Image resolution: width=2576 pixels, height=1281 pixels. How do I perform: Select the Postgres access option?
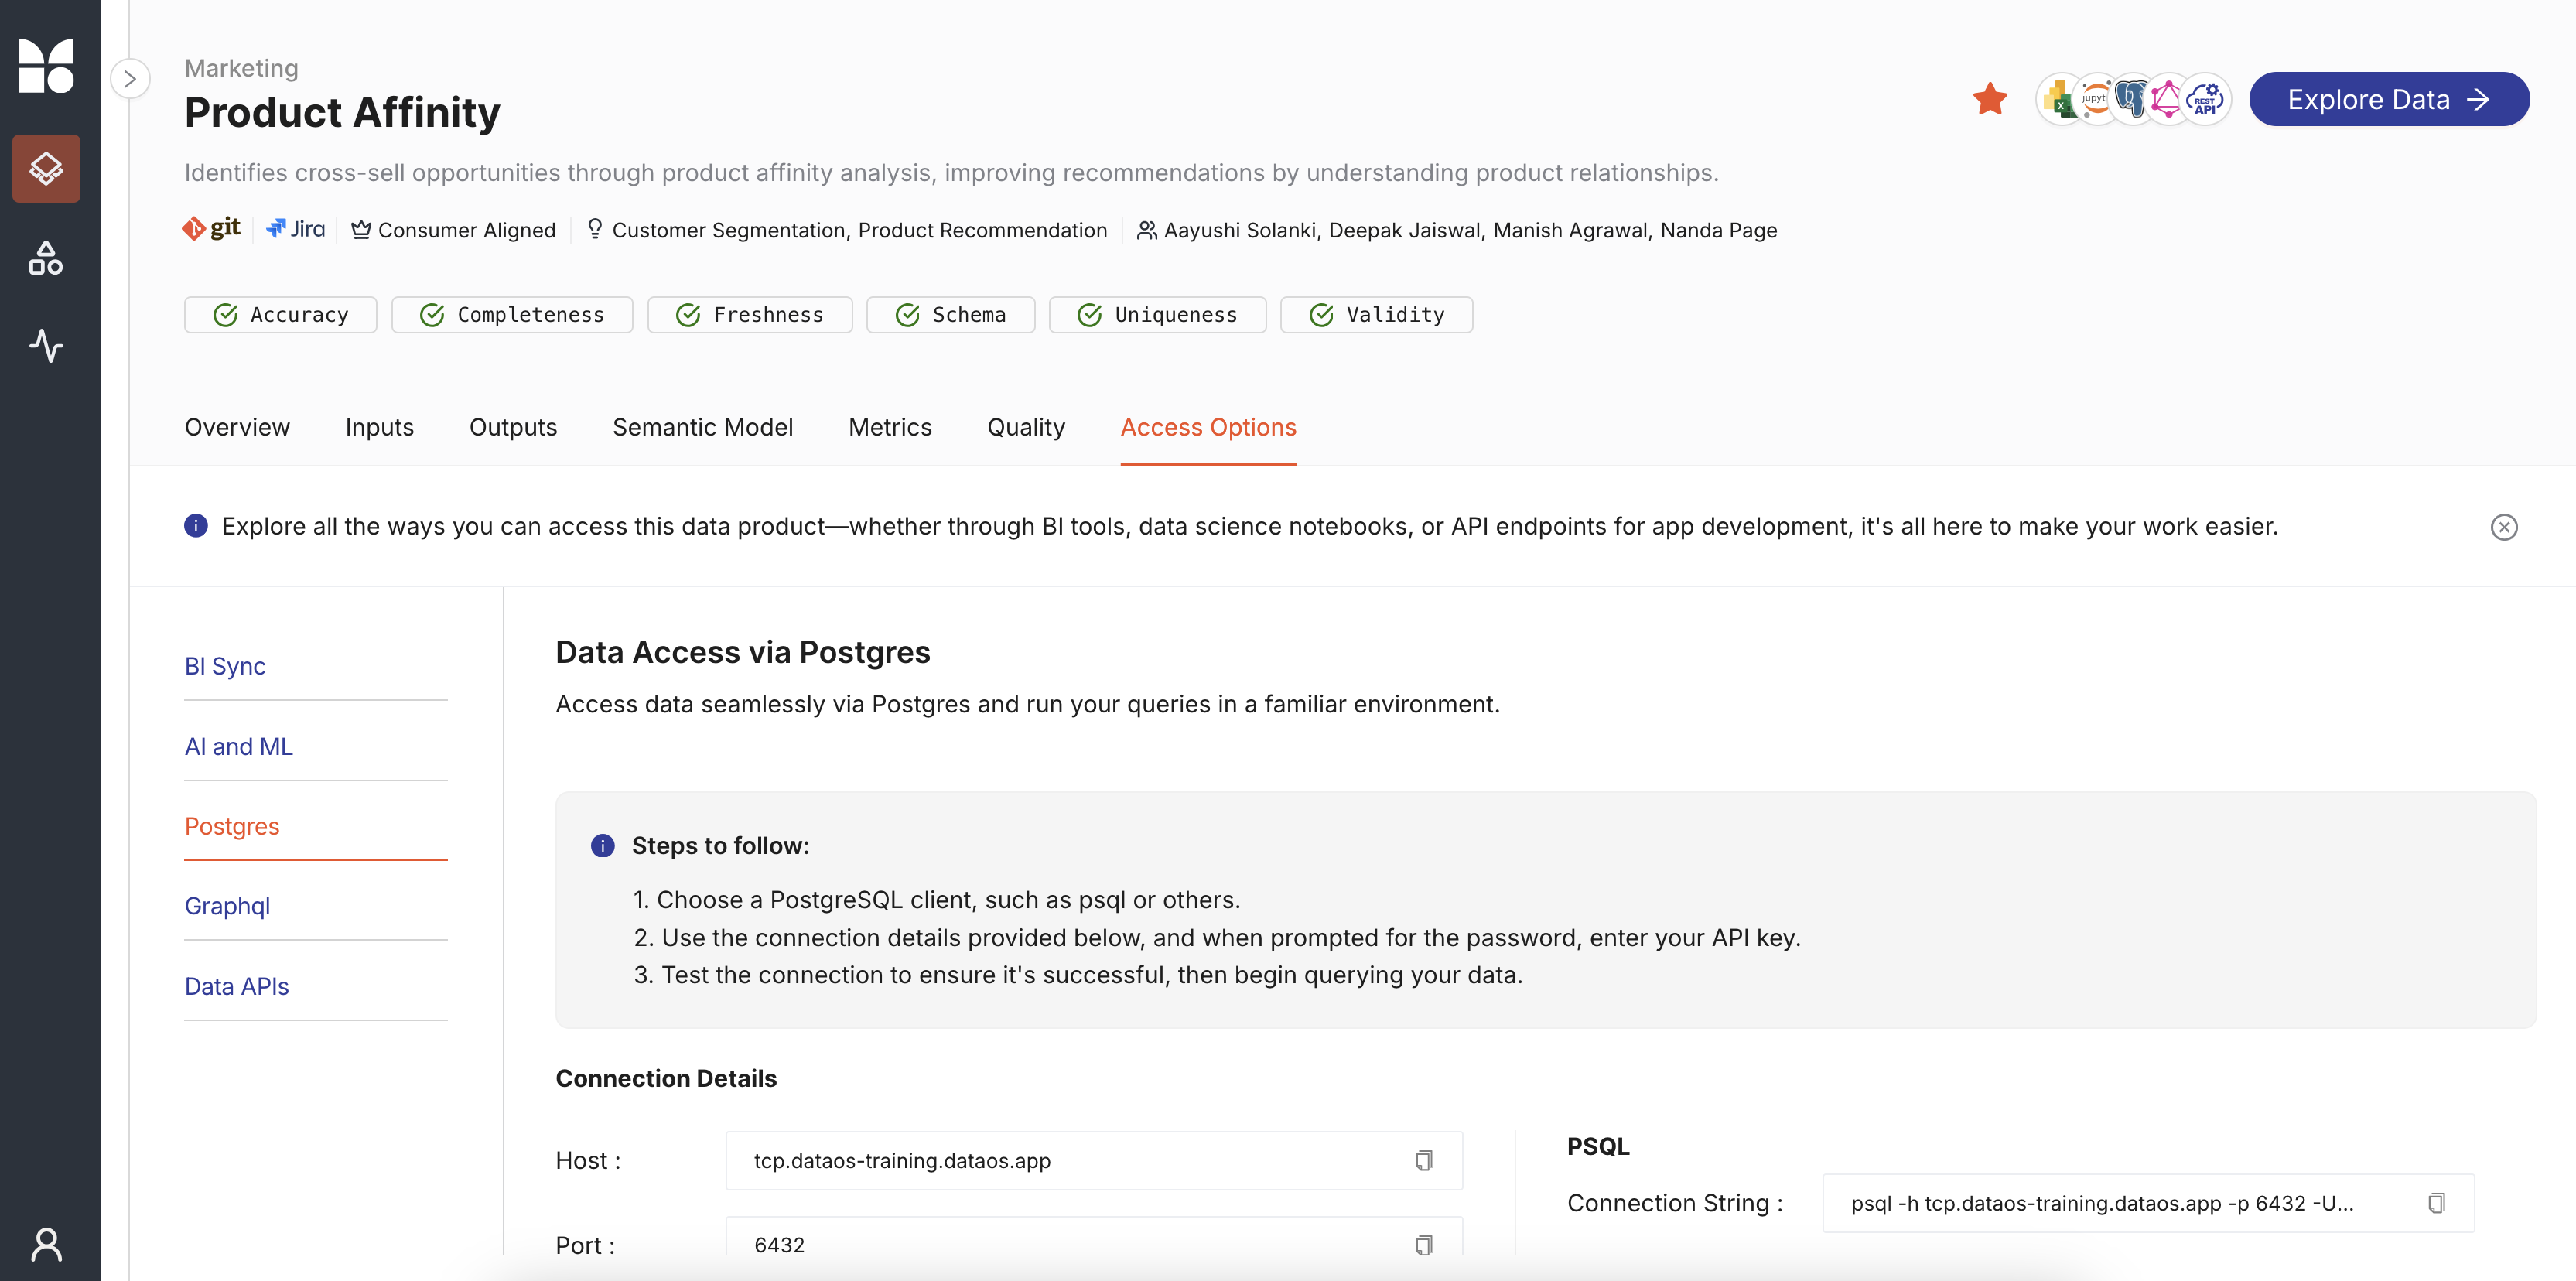232,826
